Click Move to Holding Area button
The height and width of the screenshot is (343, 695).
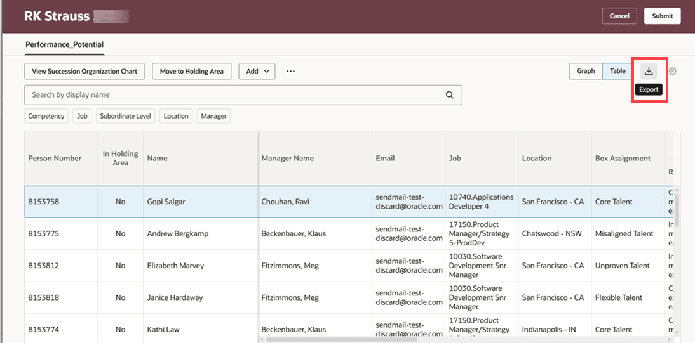191,71
